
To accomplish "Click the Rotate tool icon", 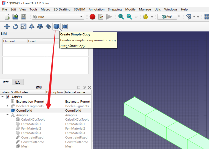I will tap(15, 26).
